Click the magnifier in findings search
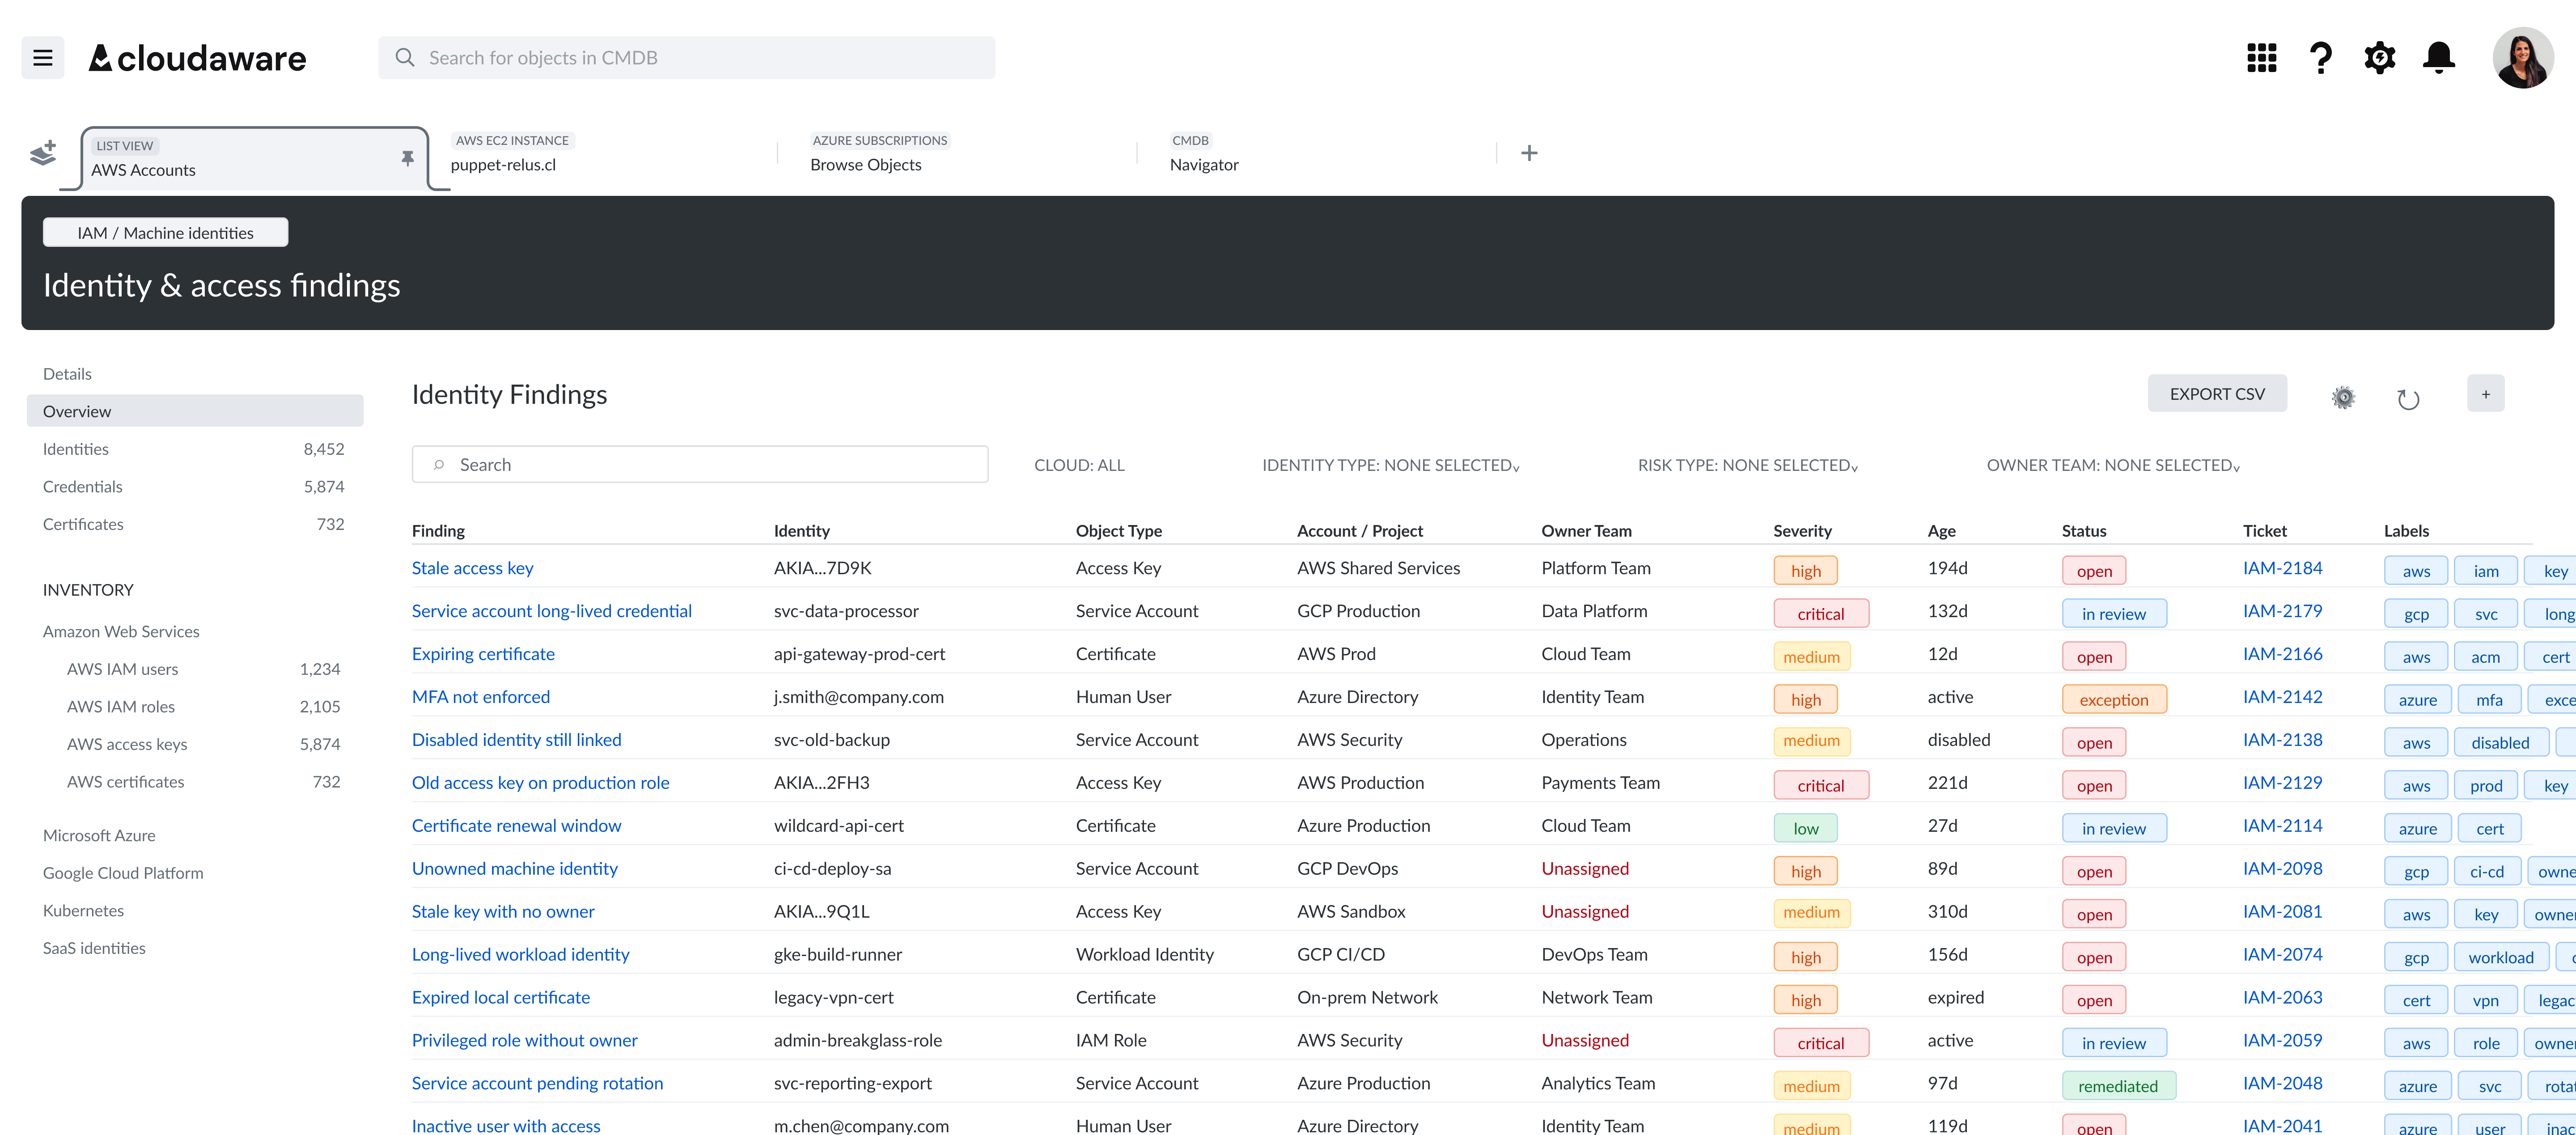Screen dimensions: 2576x1135 (x=438, y=465)
